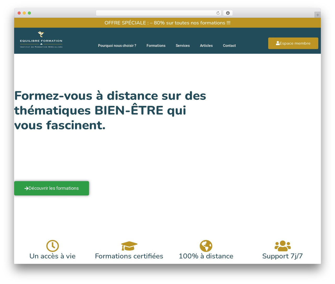Focus the browser address bar
Screen dimensions: 335x284
tap(159, 13)
